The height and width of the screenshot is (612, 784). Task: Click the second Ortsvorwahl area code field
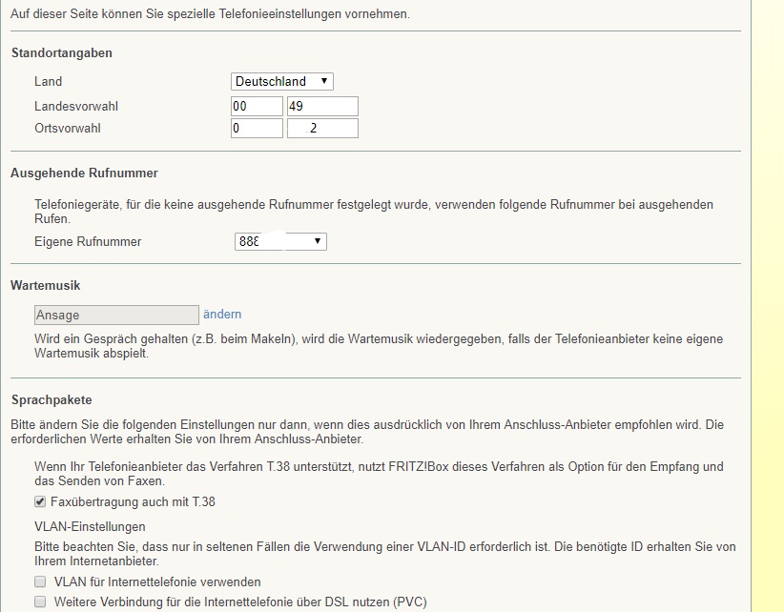point(322,128)
